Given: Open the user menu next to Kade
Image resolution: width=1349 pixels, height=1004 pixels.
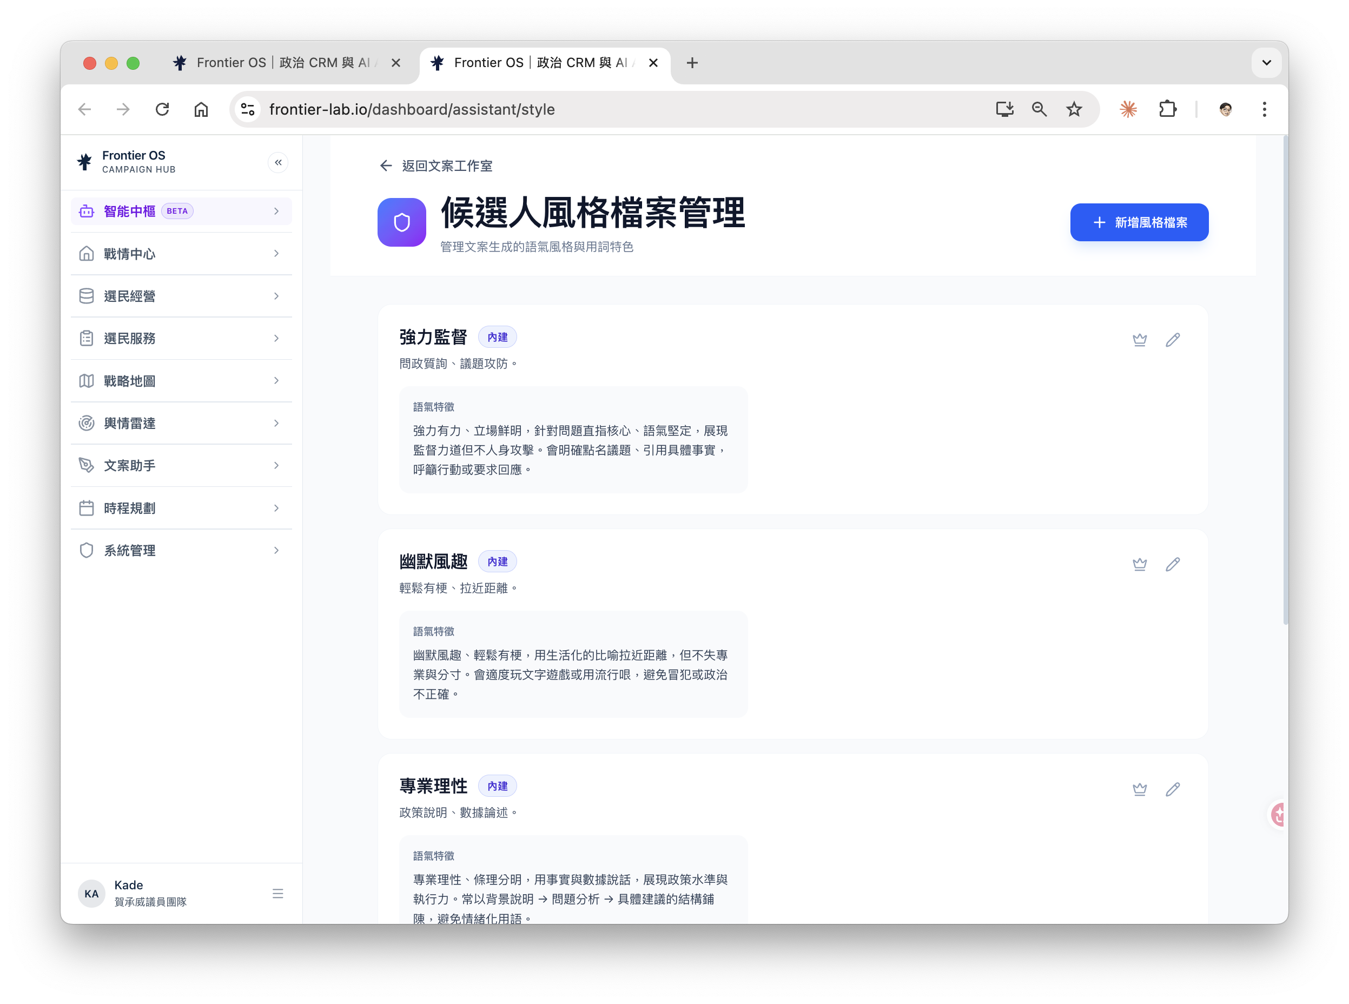Looking at the screenshot, I should pos(277,894).
